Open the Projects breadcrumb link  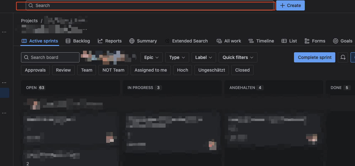pyautogui.click(x=29, y=21)
